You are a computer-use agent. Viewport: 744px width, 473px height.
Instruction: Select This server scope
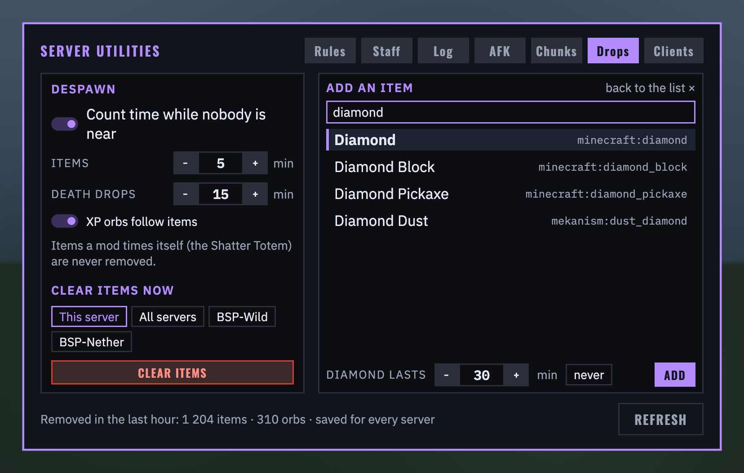tap(89, 317)
